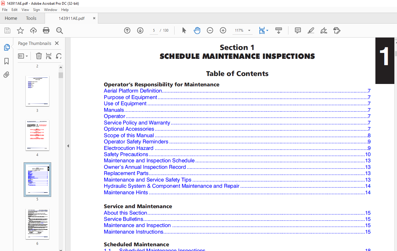Screen dimensions: 397x251
Task: Close the 143911AE.pdf tab
Action: (94, 18)
